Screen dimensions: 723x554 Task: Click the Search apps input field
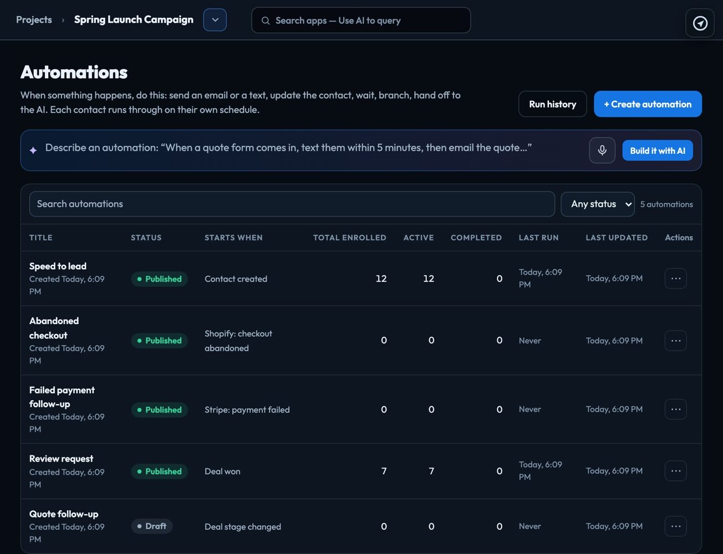click(361, 20)
